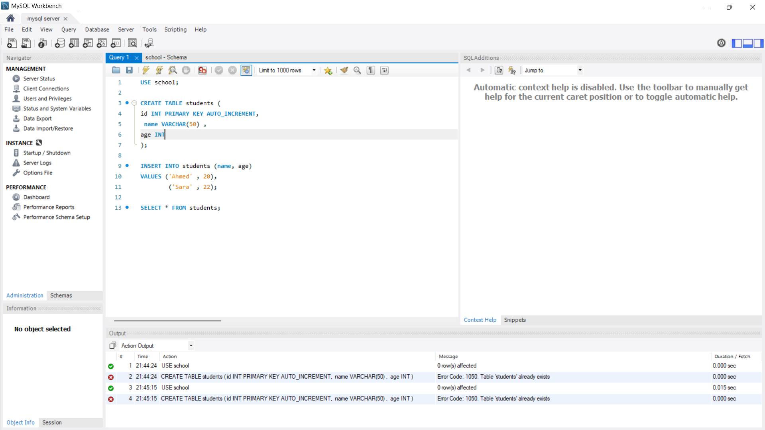Create a new function icon
Viewport: 765px width, 430px height.
[116, 43]
